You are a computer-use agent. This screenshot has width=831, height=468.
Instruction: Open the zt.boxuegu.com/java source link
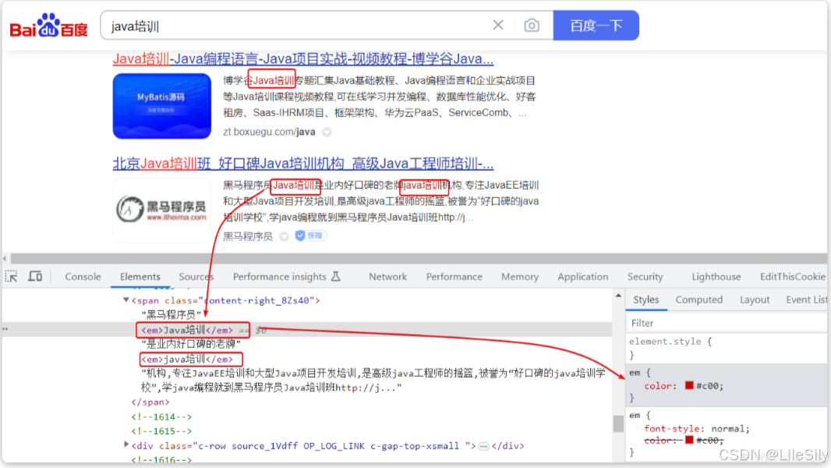tap(269, 132)
